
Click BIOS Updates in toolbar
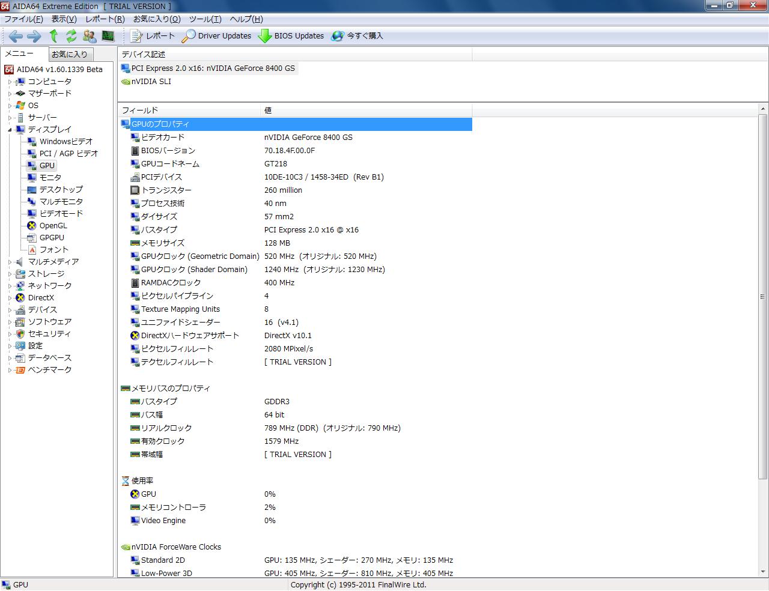tap(291, 36)
